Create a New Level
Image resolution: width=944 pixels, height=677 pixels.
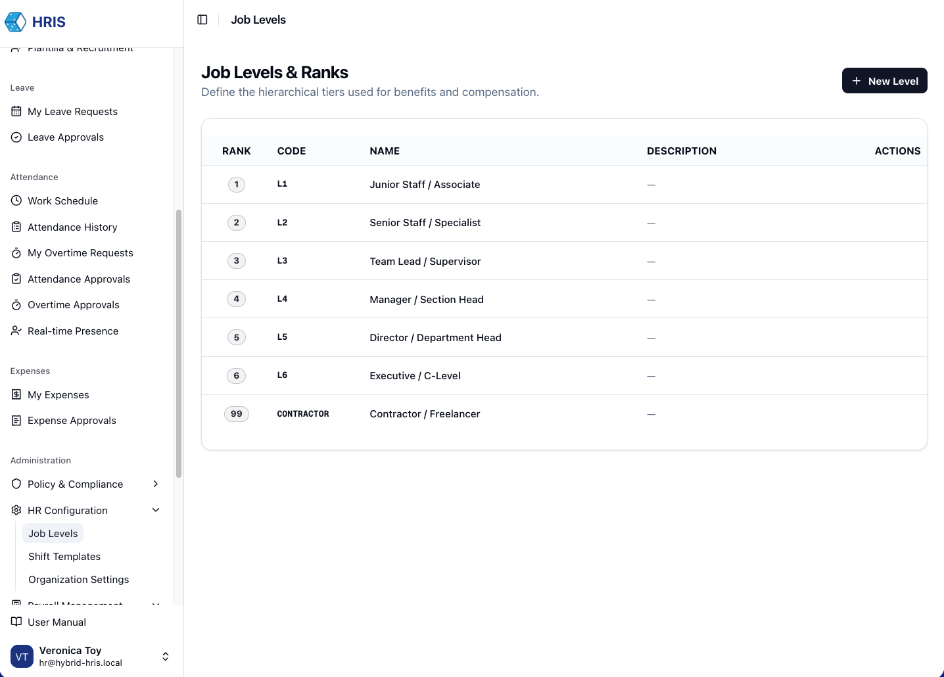tap(884, 81)
